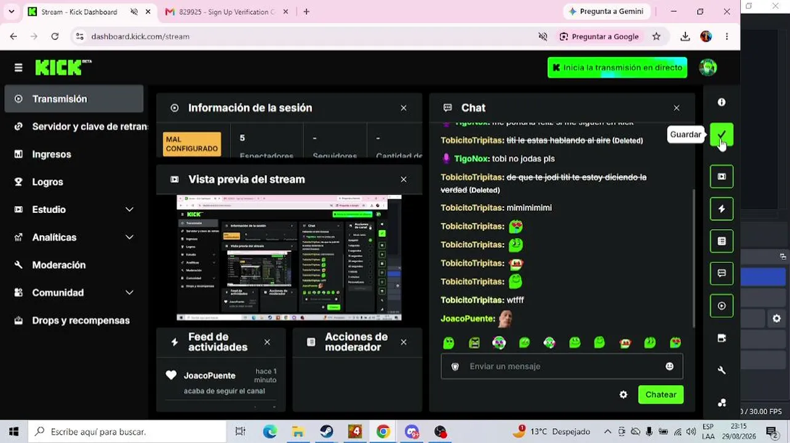
Task: Click the Windows taskbar search box
Action: click(x=126, y=431)
